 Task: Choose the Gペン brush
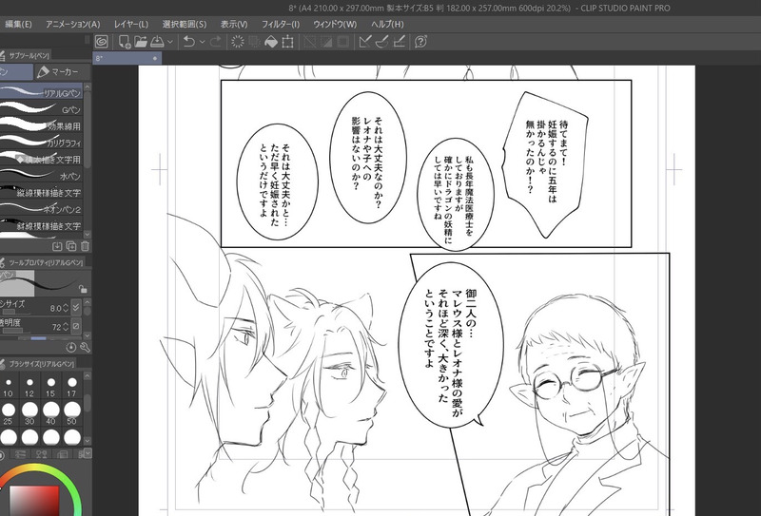[41, 109]
